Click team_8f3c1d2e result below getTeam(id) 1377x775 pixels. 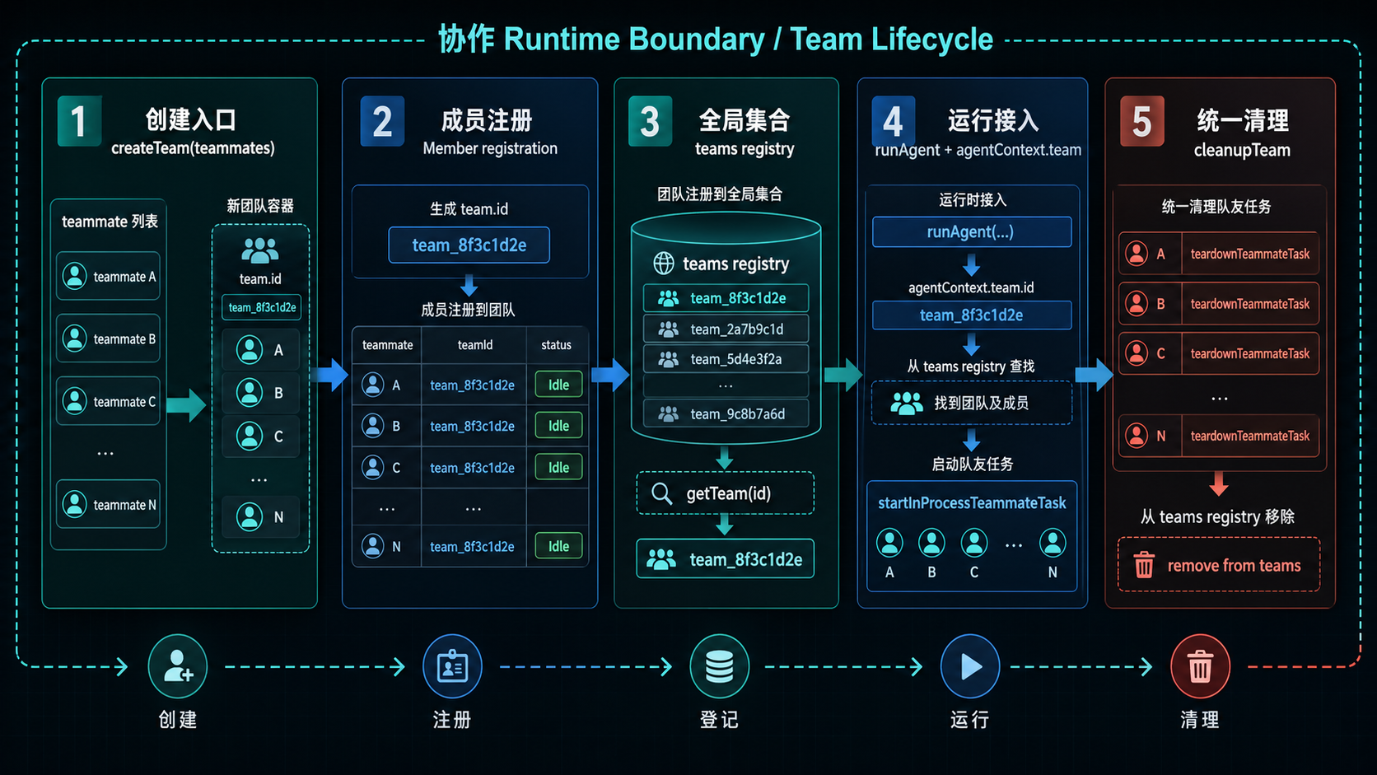click(x=725, y=559)
